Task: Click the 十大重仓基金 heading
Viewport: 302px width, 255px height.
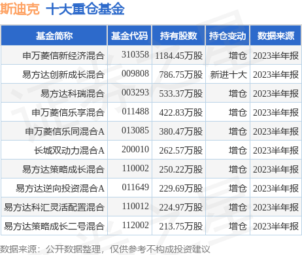Action: (x=85, y=9)
